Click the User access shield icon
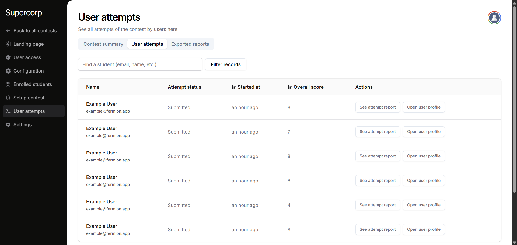The width and height of the screenshot is (517, 245). point(8,57)
